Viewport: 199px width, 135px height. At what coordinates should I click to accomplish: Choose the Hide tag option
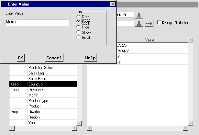pos(78,27)
